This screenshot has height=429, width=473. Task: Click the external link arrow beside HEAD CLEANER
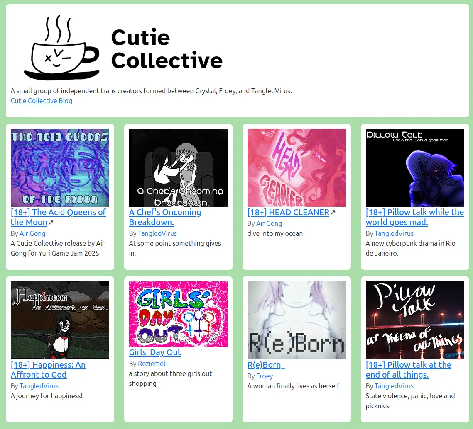[x=333, y=213]
